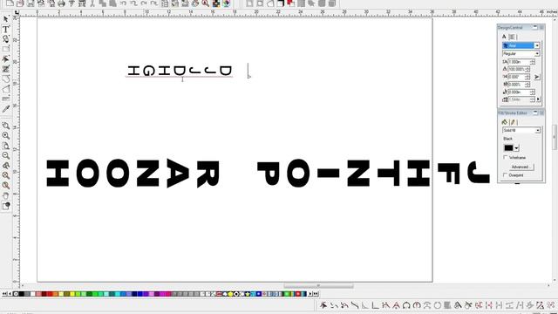Screen dimensions: 558x314
Task: Click the first icon in bottom effects toolbar
Action: pyautogui.click(x=323, y=305)
